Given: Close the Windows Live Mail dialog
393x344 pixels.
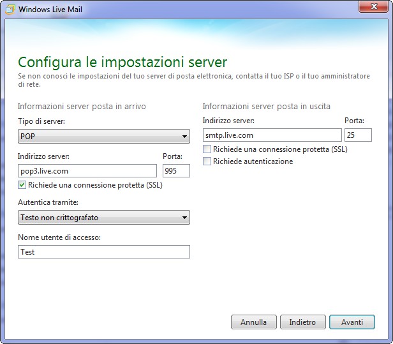Looking at the screenshot, I should [374, 6].
